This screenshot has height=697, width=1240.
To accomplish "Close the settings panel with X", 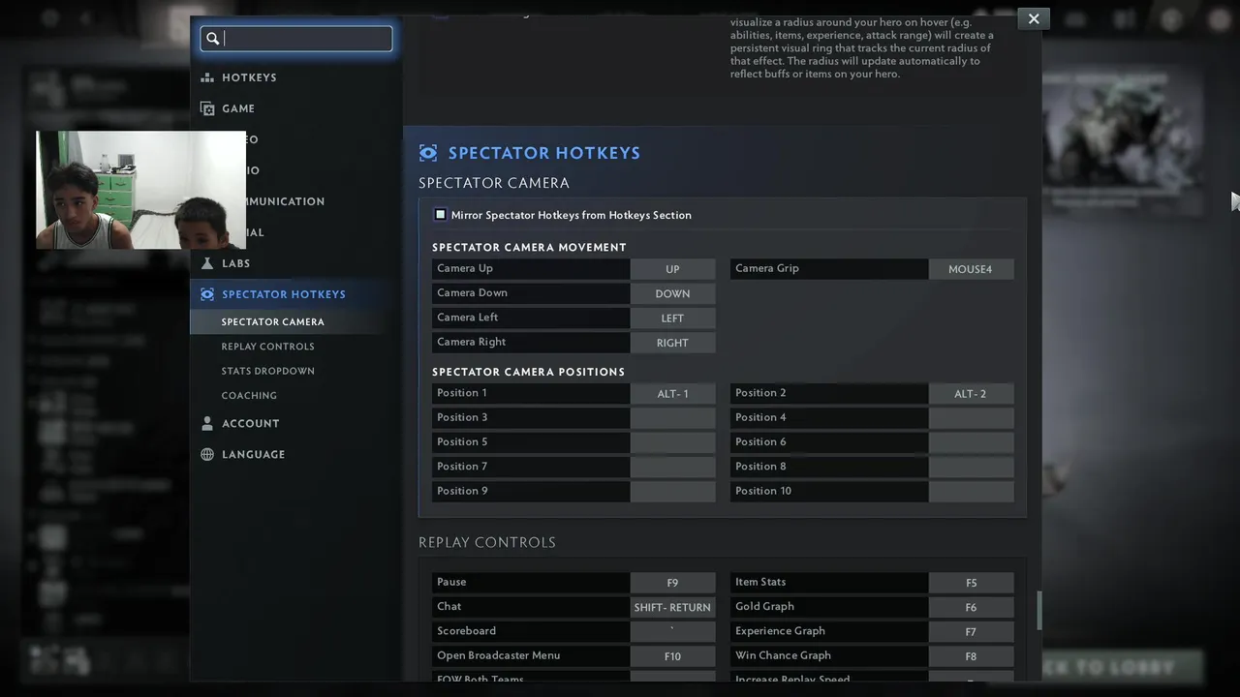I will click(1034, 18).
